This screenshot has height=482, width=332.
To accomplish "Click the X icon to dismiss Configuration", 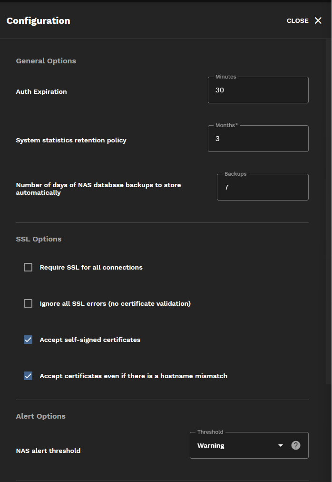I will [x=318, y=20].
